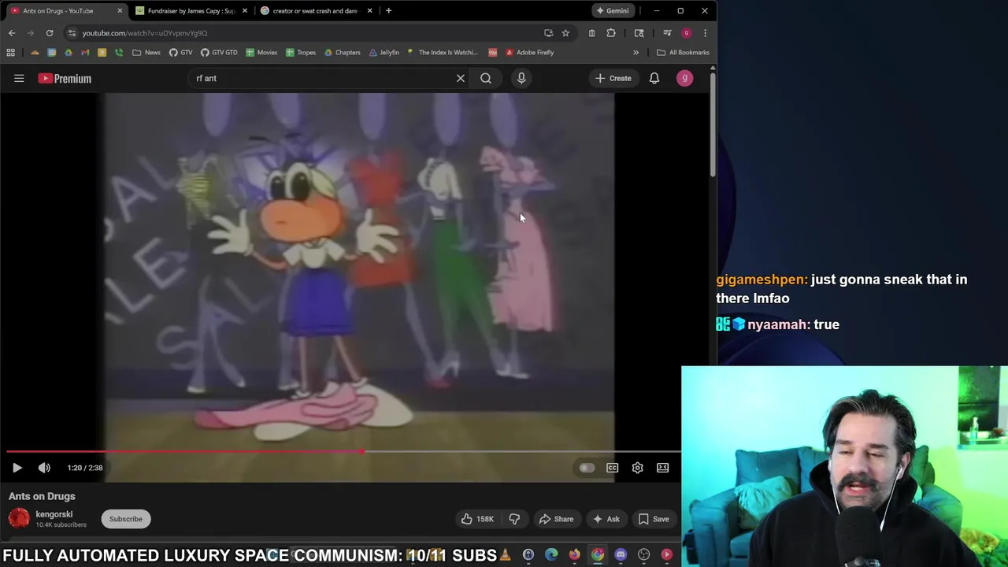Image resolution: width=1008 pixels, height=567 pixels.
Task: Close the Fundraiser by James Capy tab
Action: pos(245,11)
